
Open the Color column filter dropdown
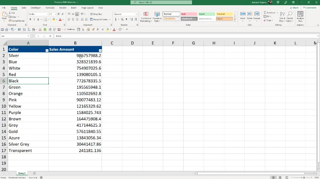tap(47, 50)
